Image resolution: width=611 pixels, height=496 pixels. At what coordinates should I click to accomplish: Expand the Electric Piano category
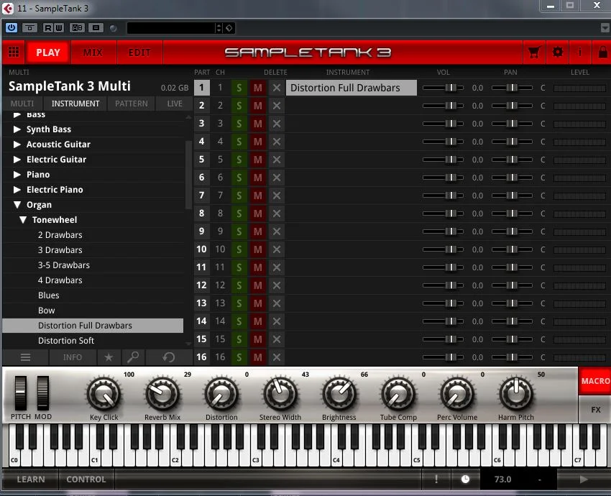(17, 190)
